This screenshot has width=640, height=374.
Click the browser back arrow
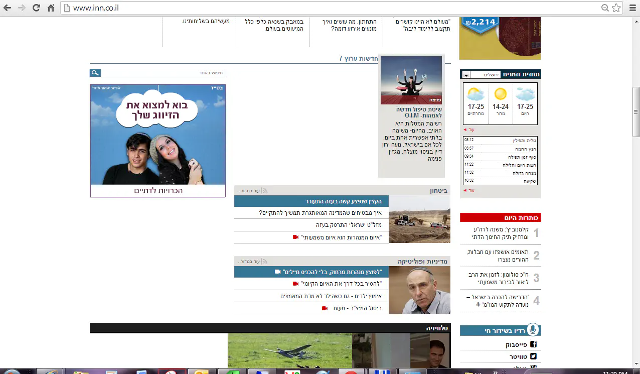8,8
